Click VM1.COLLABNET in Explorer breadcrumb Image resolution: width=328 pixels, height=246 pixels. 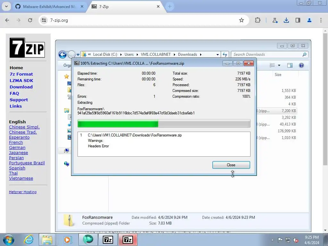pyautogui.click(x=156, y=54)
